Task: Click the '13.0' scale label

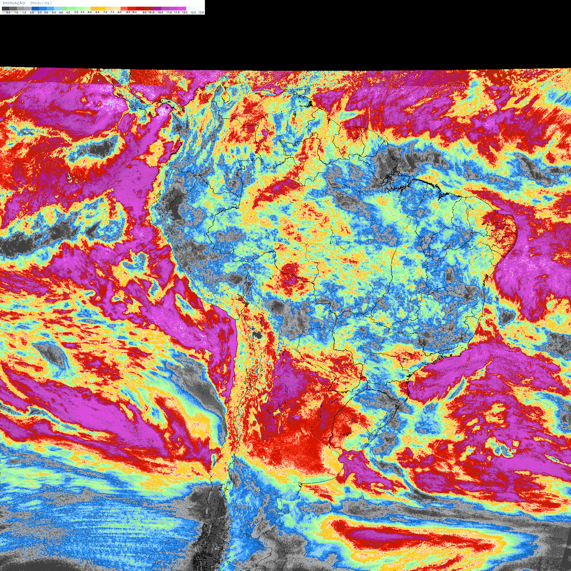Action: click(201, 12)
